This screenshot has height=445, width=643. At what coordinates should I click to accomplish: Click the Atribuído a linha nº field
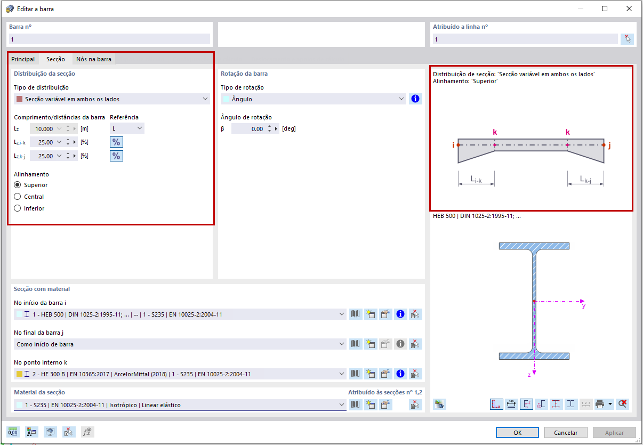coord(525,39)
